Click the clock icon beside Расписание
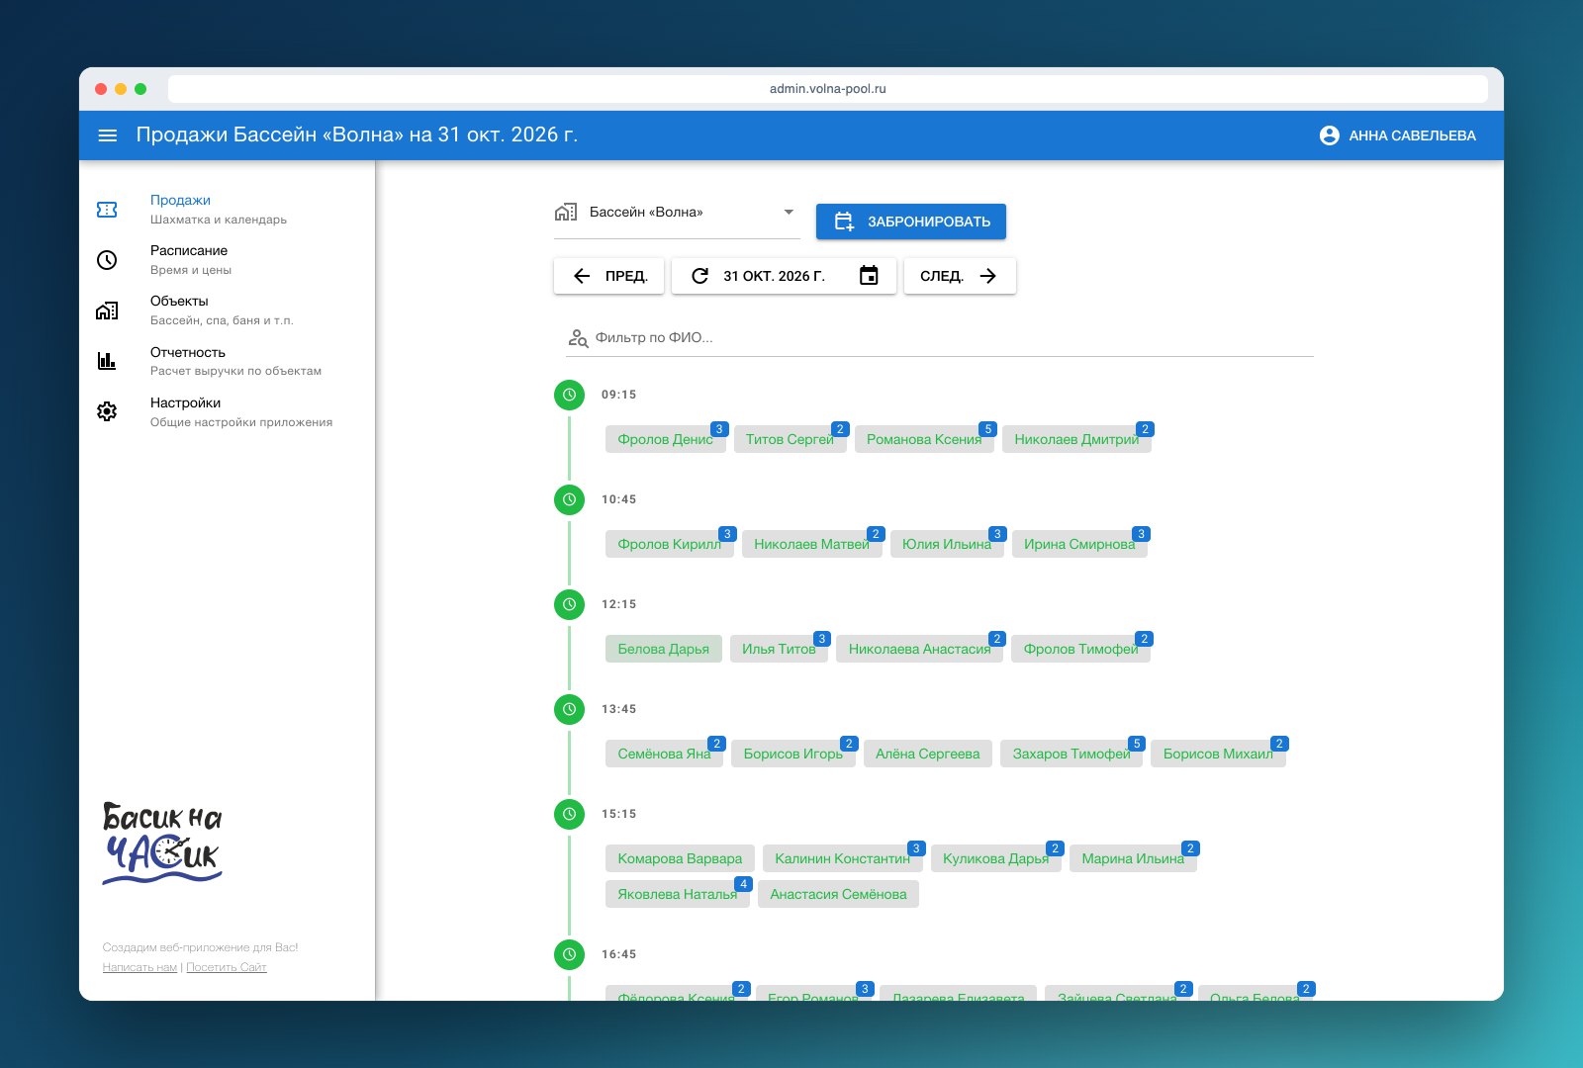Screen dimensions: 1583x1068 107,260
